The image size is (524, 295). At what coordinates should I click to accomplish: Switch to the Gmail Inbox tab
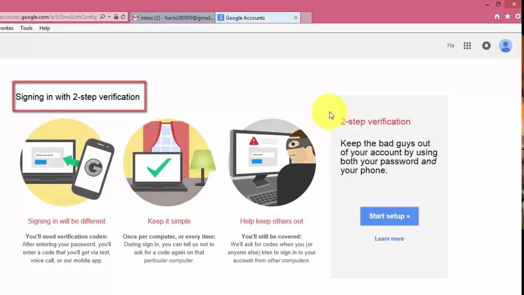click(173, 18)
